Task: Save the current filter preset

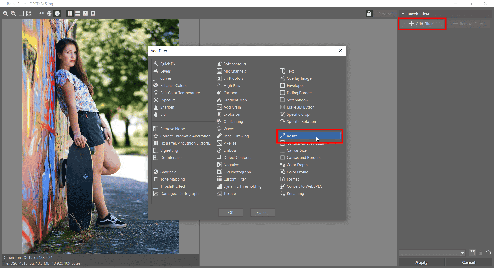Action: (x=472, y=253)
